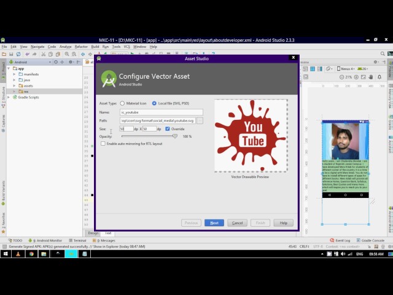Open the VCS menu
The width and height of the screenshot is (393, 295).
click(x=127, y=47)
